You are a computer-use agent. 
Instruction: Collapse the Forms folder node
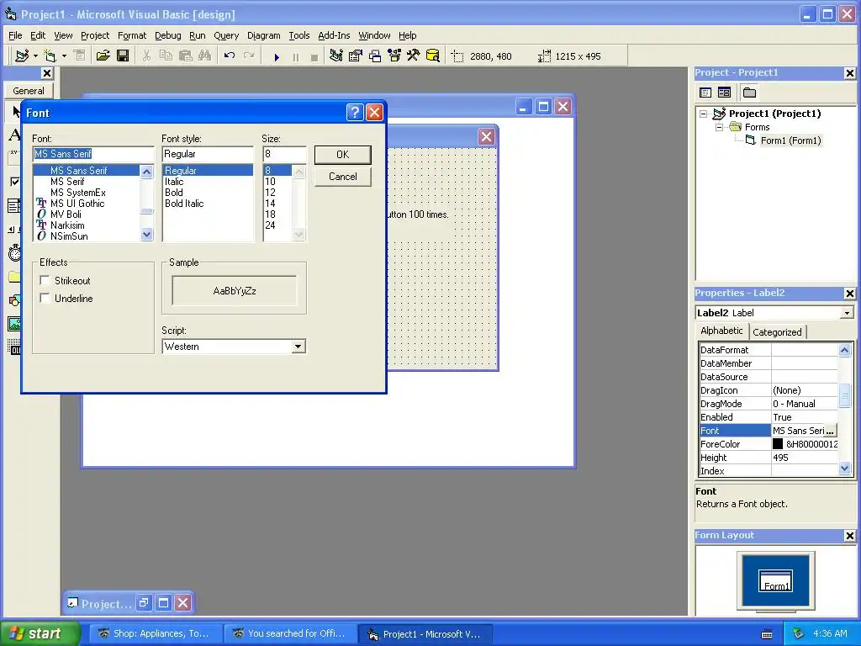[719, 127]
